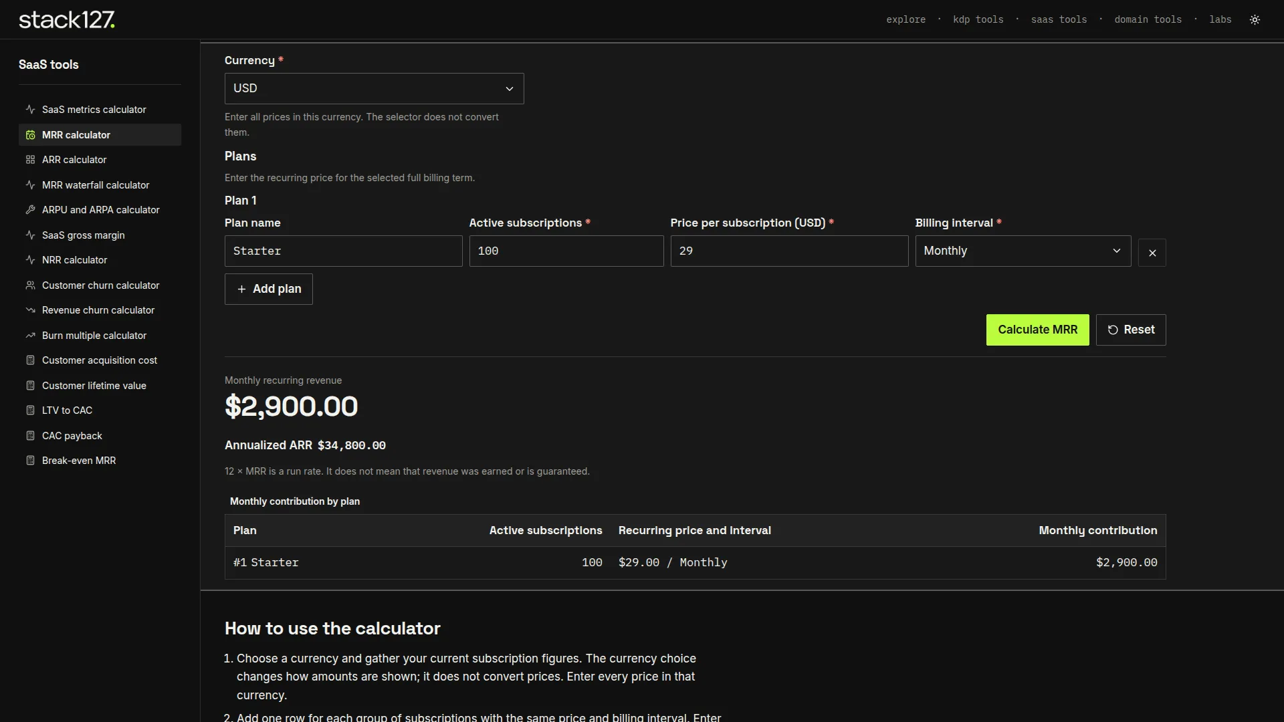
Task: Click the Burn multiple trending-up icon
Action: click(x=30, y=336)
